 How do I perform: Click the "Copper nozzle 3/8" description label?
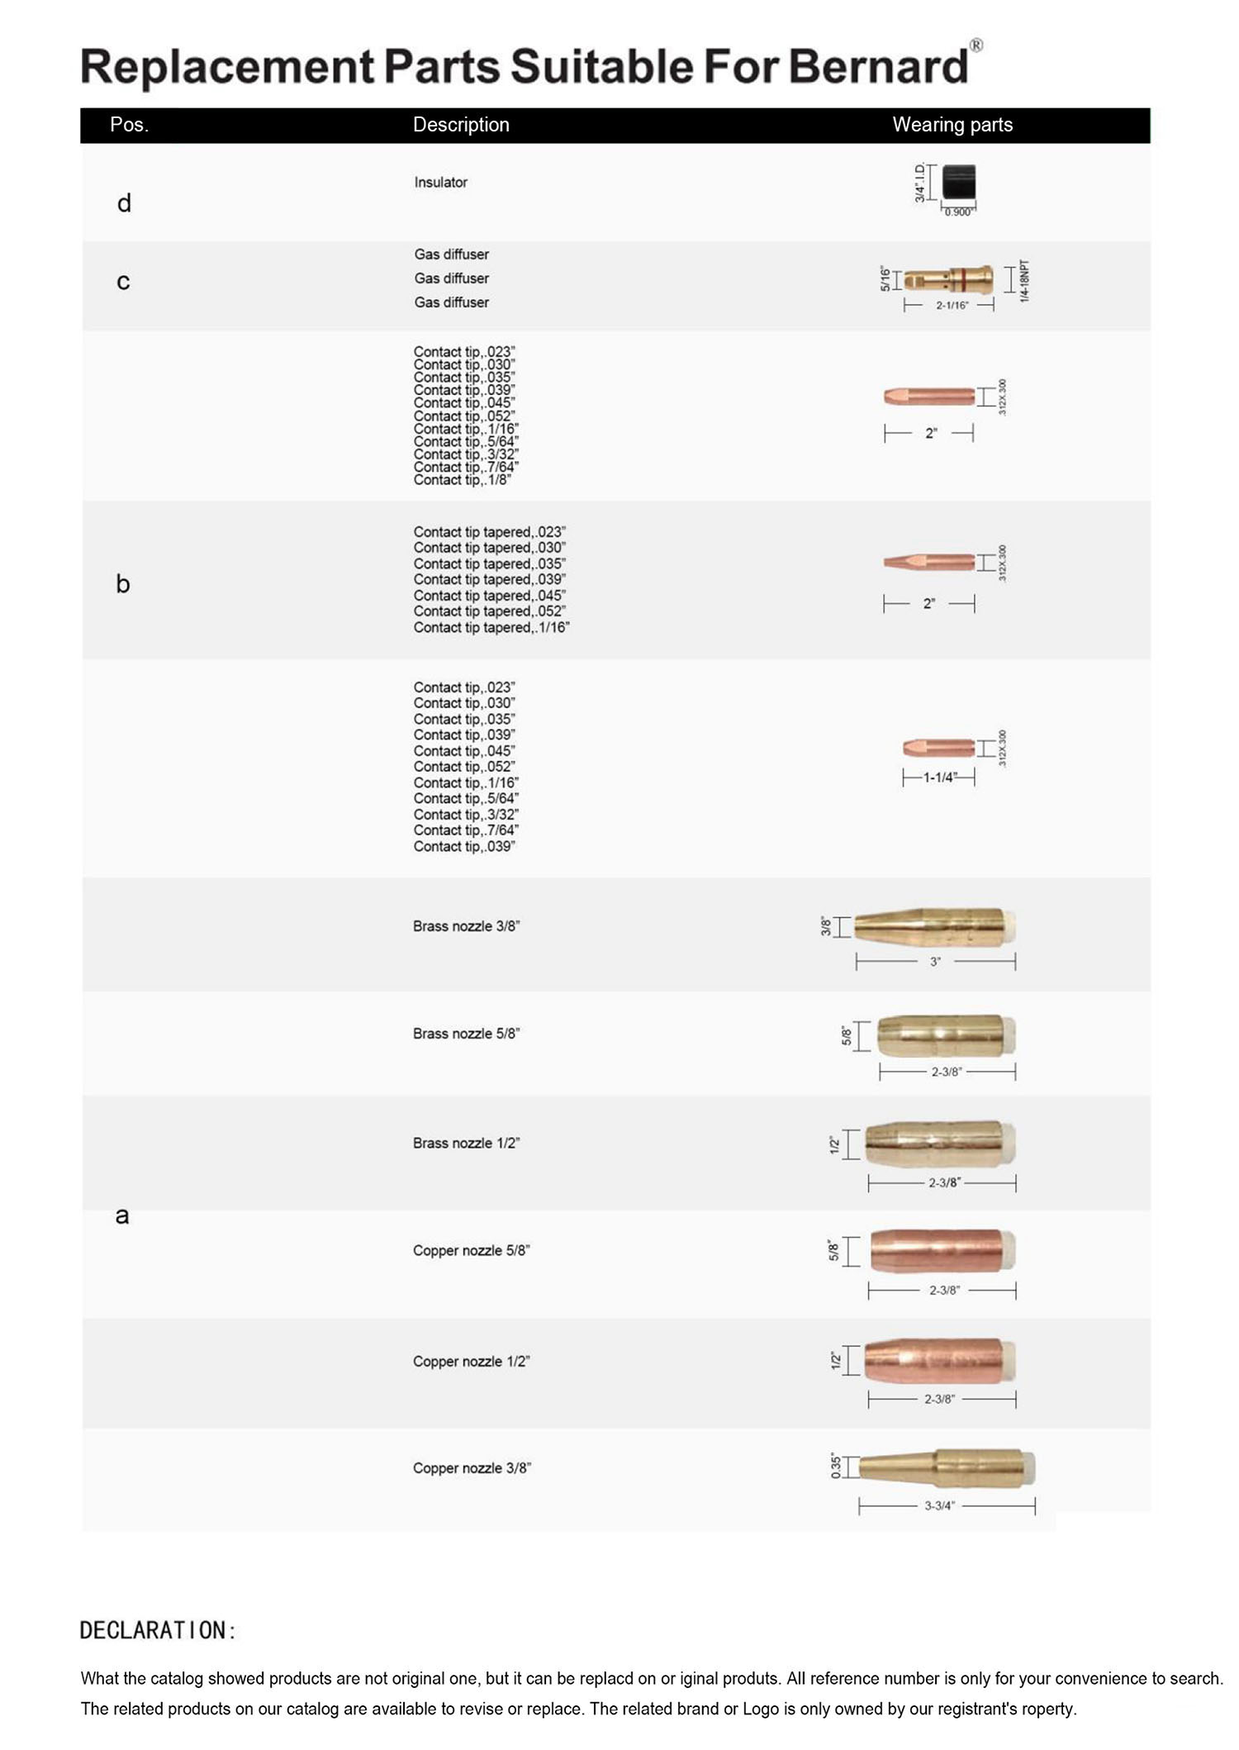(472, 1468)
